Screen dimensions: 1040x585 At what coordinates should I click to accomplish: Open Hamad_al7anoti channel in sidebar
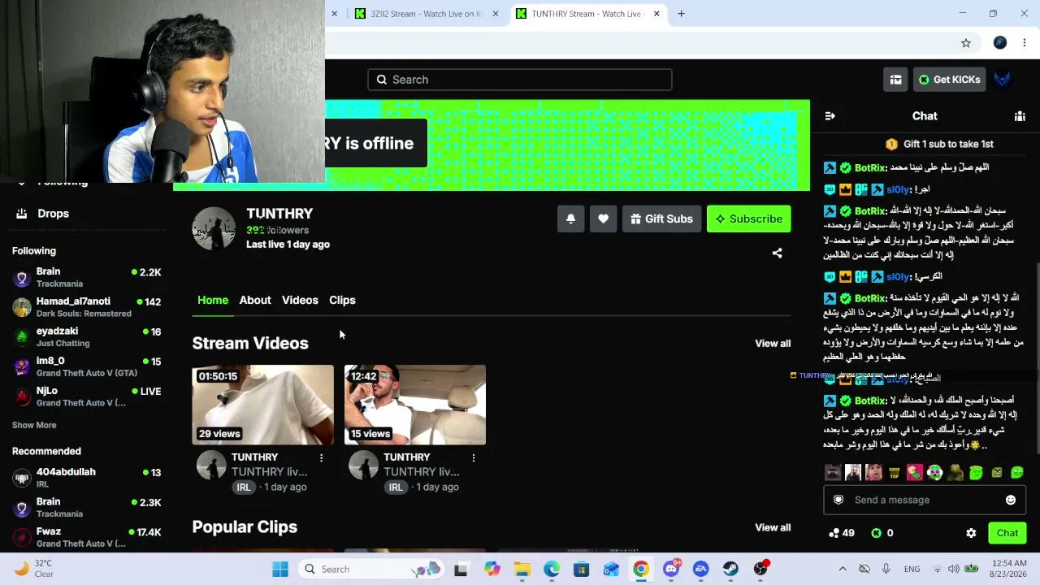pos(87,307)
